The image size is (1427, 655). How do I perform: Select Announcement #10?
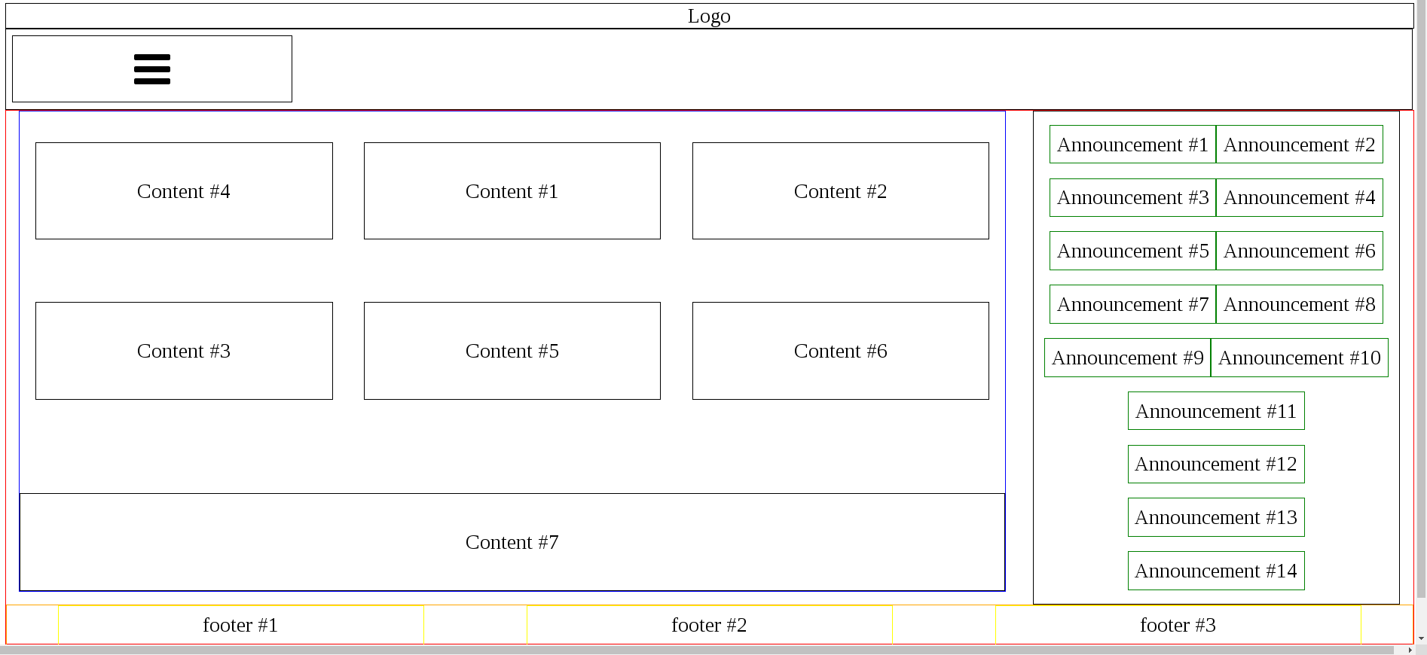click(x=1299, y=358)
